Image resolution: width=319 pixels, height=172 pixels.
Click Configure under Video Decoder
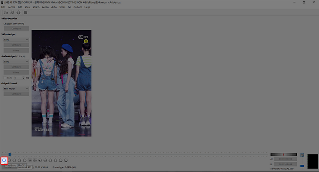tap(16, 29)
